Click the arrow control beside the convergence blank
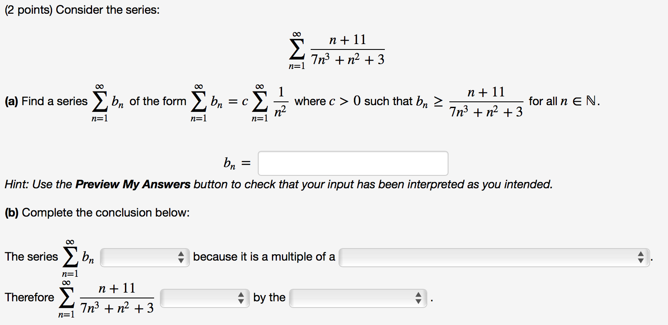668x325 pixels. click(242, 298)
